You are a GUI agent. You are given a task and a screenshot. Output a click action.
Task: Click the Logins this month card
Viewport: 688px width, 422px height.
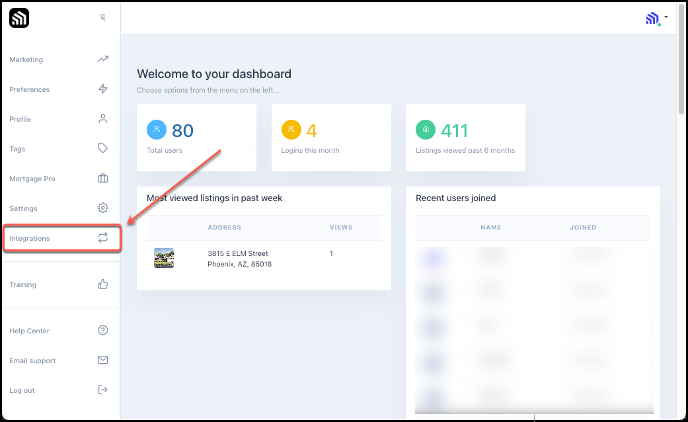(x=331, y=138)
